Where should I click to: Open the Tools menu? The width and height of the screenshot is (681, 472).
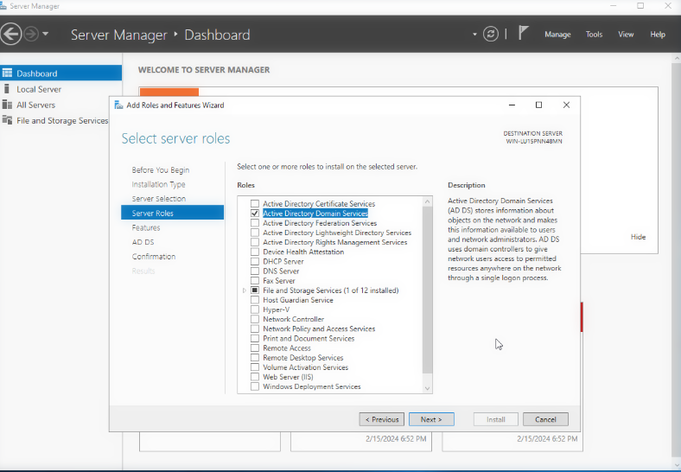pyautogui.click(x=594, y=35)
